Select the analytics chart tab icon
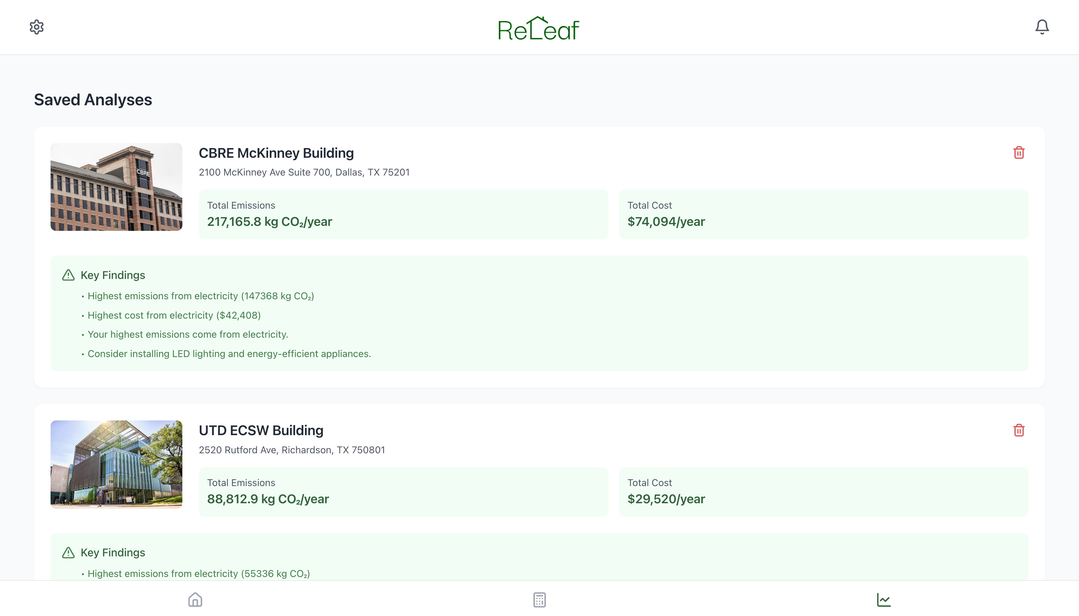1079x616 pixels. pyautogui.click(x=883, y=599)
